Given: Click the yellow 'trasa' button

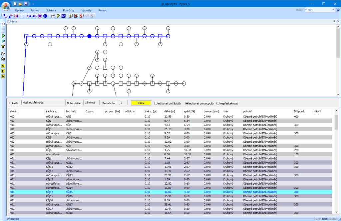Looking at the screenshot, I should [141, 103].
